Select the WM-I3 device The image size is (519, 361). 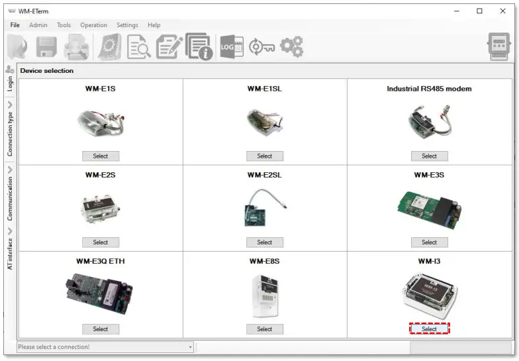pyautogui.click(x=429, y=329)
